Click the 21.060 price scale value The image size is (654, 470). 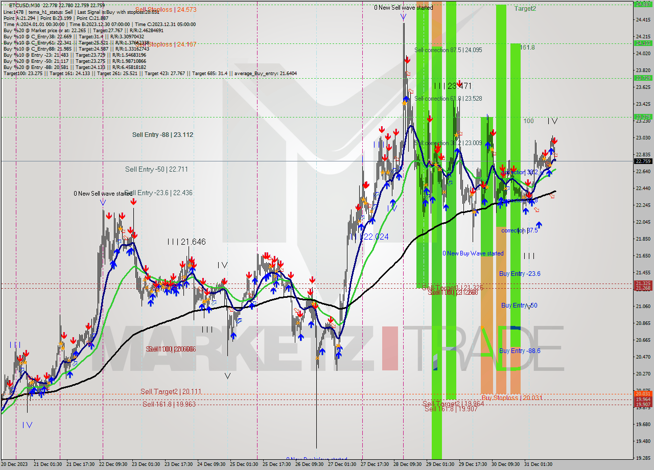click(643, 306)
